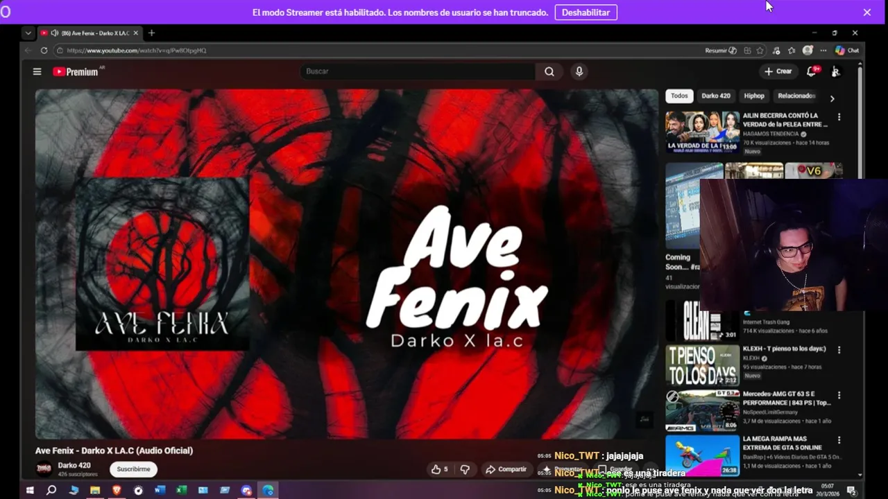
Task: Open browser settings and more ellipsis
Action: pyautogui.click(x=823, y=51)
